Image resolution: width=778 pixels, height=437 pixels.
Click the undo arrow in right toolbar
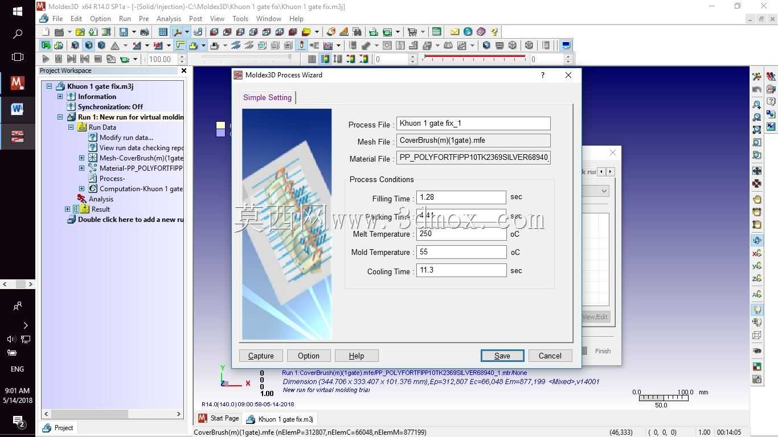click(757, 89)
